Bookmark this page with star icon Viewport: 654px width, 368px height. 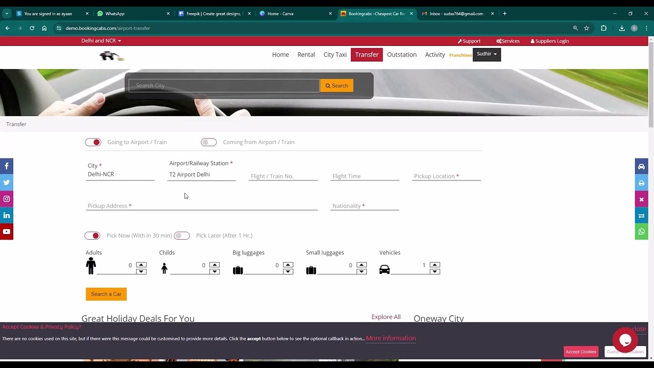click(587, 28)
